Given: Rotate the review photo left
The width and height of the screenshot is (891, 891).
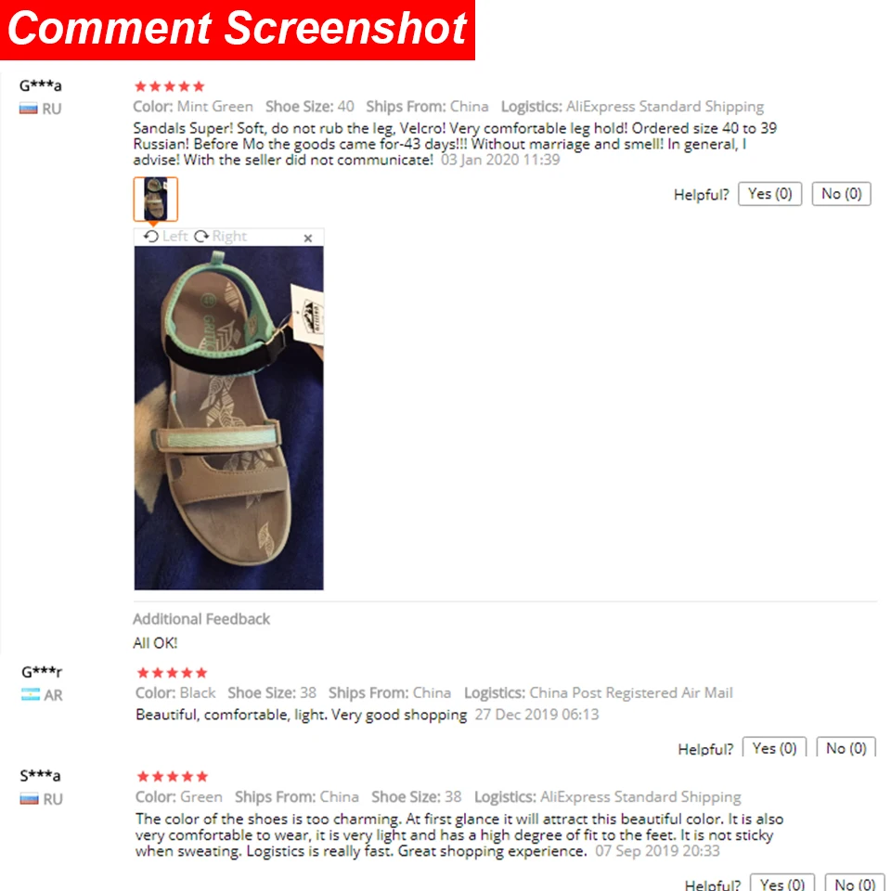Looking at the screenshot, I should coord(165,237).
